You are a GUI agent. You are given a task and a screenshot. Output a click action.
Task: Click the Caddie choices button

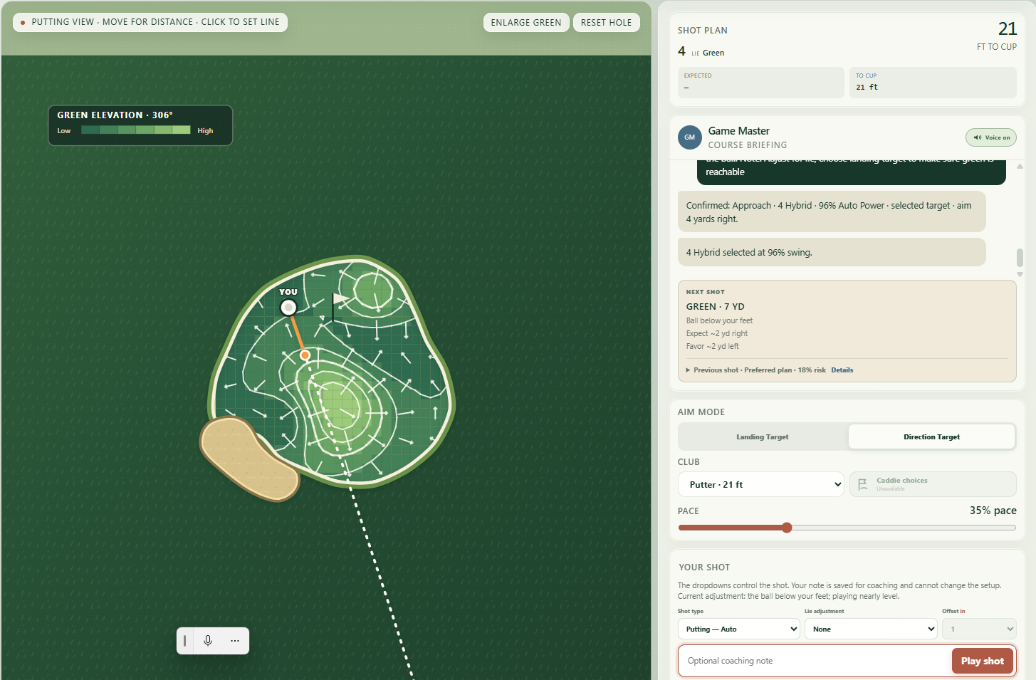pos(933,484)
